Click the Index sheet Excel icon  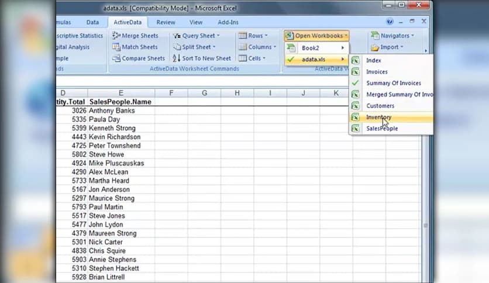pos(355,60)
